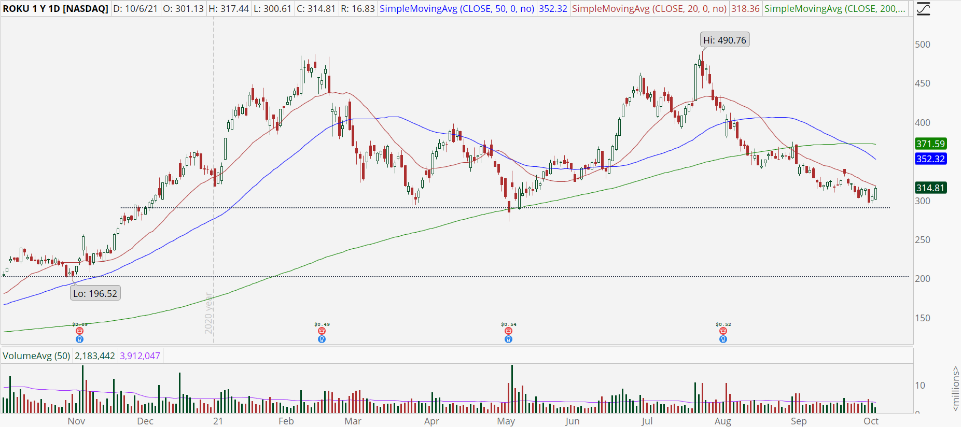
Task: Click the SimpleMovingAvg (CLOSE, 50, 0, no) label
Action: 457,9
